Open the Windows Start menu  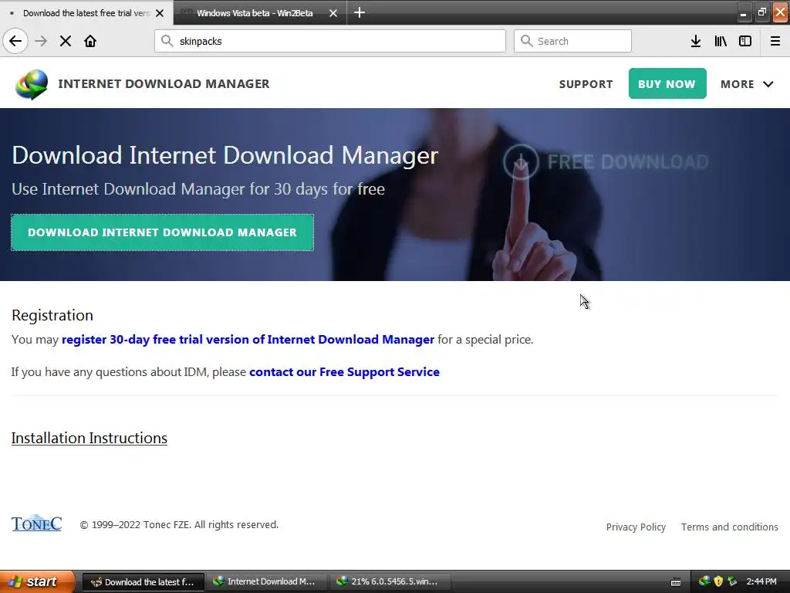pos(37,581)
